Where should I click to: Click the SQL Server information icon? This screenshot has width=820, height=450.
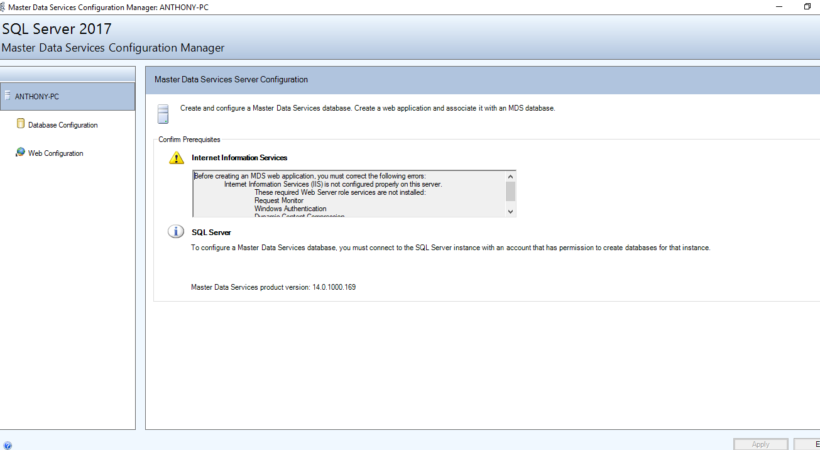(x=176, y=231)
